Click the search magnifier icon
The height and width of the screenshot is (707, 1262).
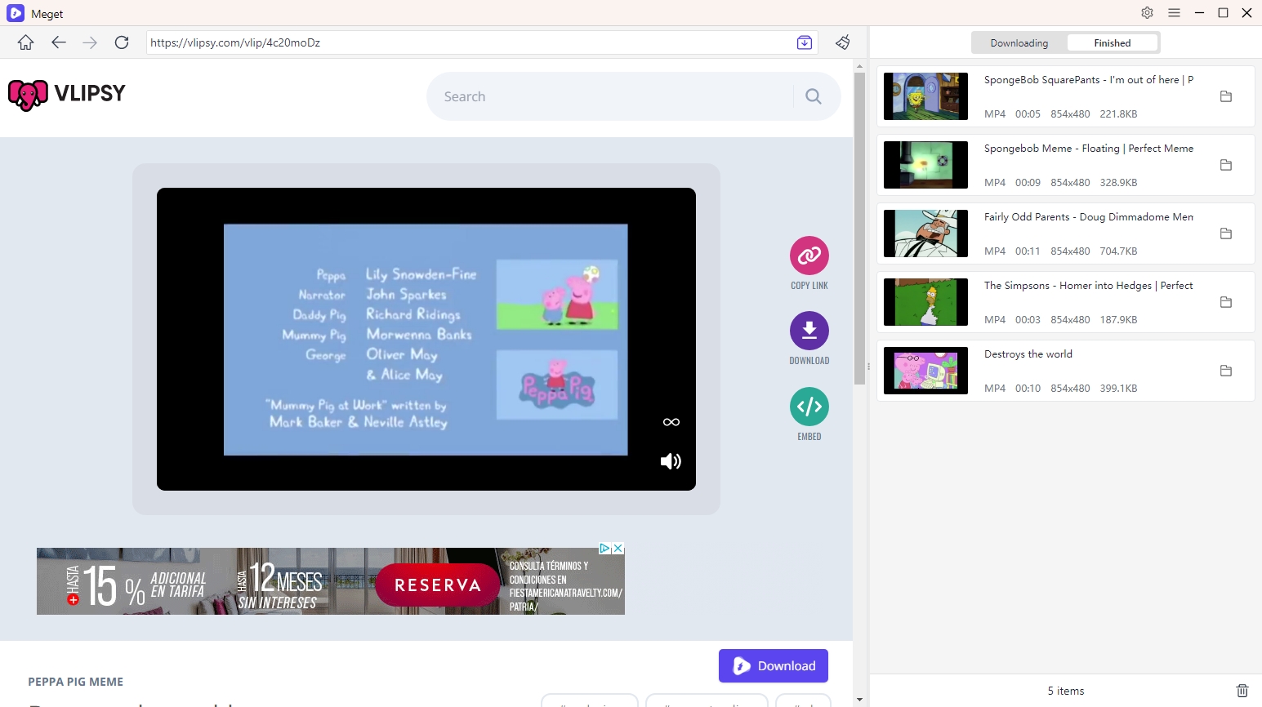tap(814, 96)
